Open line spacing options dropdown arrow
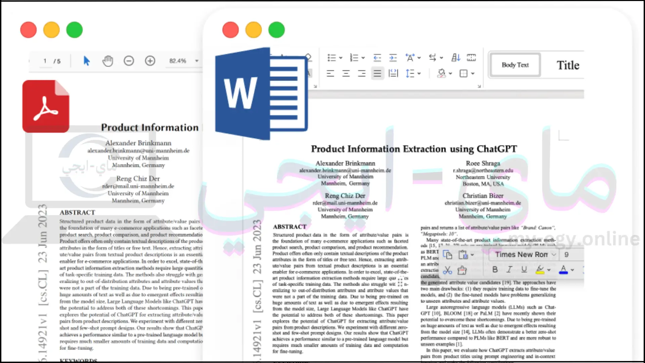Viewport: 645px width, 363px height. tap(419, 73)
